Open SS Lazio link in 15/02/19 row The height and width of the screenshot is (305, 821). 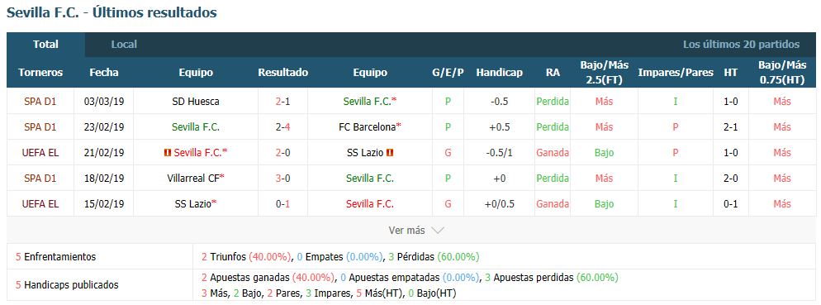tap(196, 204)
